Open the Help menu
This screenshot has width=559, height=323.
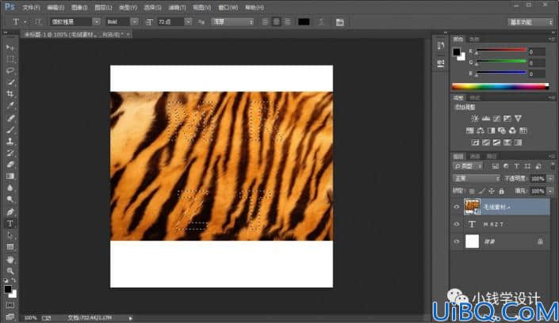(255, 7)
